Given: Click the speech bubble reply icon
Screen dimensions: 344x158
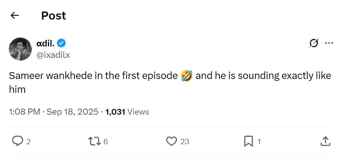Looking at the screenshot, I should (x=18, y=142).
